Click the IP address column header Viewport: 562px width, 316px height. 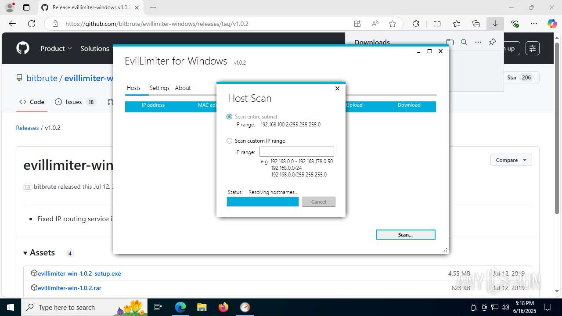click(x=153, y=105)
